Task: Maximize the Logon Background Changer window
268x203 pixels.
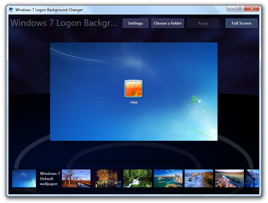Action: click(240, 9)
